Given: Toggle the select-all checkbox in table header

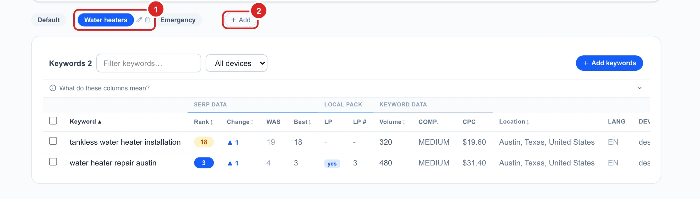Looking at the screenshot, I should (53, 121).
